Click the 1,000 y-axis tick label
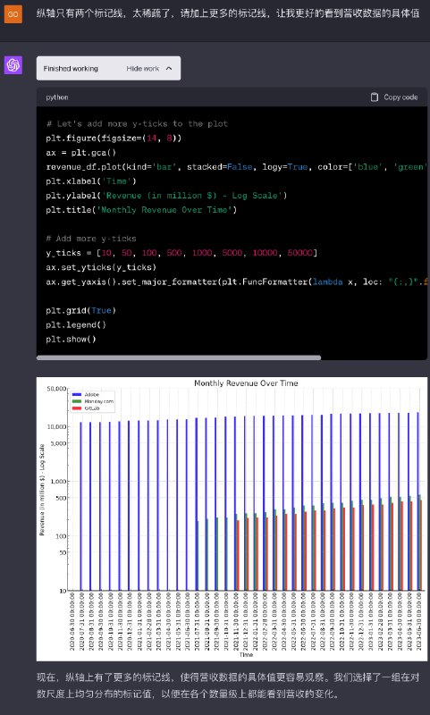This screenshot has height=715, width=430. pos(58,482)
